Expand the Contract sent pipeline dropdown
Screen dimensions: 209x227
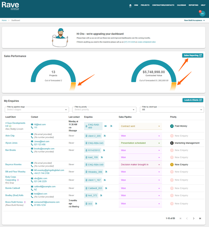[140, 126]
